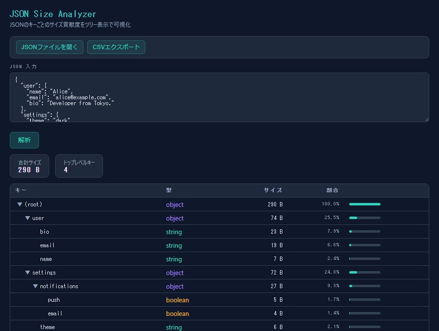Image resolution: width=439 pixels, height=331 pixels.
Task: Click the トップレベルキー 4 card
Action: click(x=79, y=166)
